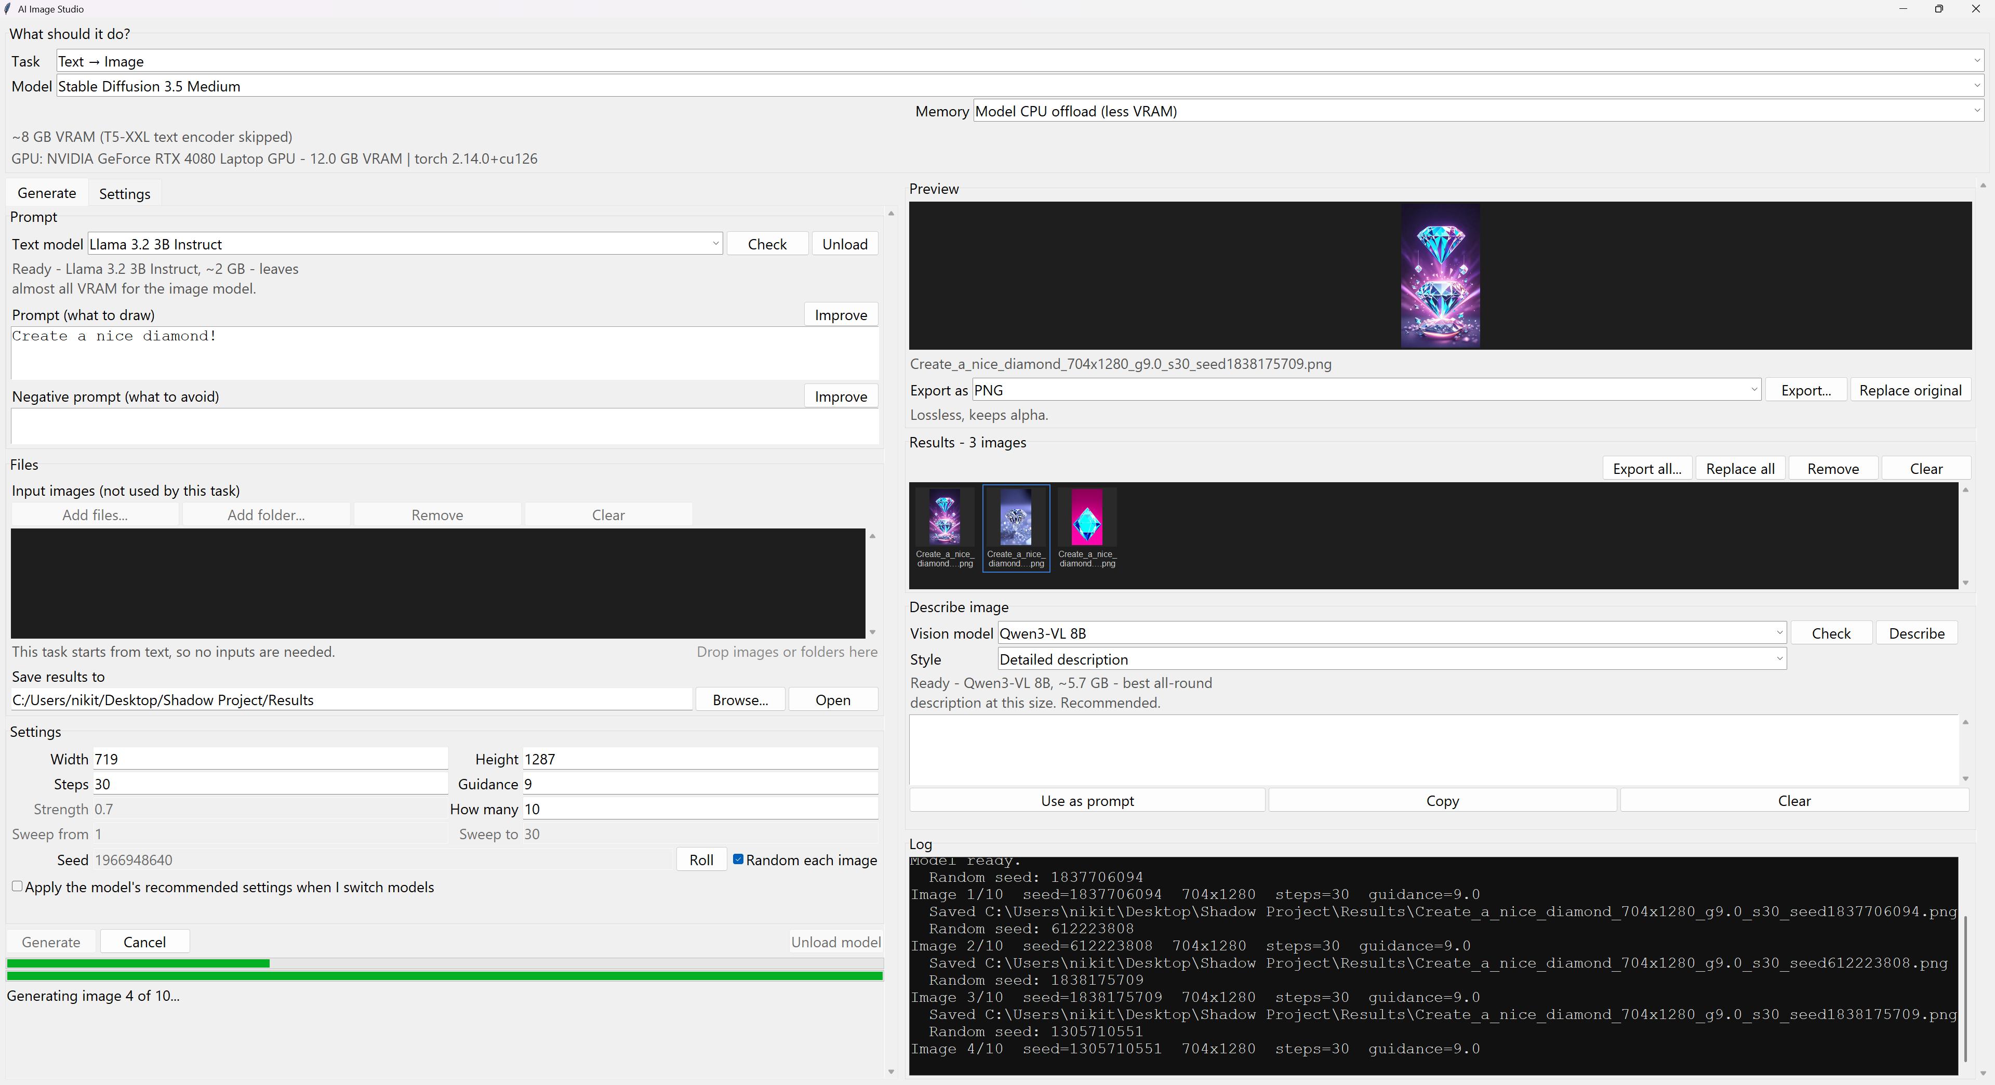Click Replace original button
The image size is (1995, 1085).
[x=1910, y=390]
